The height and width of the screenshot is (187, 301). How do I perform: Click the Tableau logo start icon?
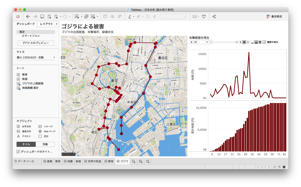coord(18,16)
